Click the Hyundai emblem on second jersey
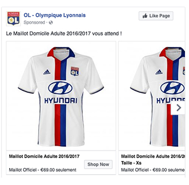This screenshot has width=189, height=185. (x=172, y=88)
